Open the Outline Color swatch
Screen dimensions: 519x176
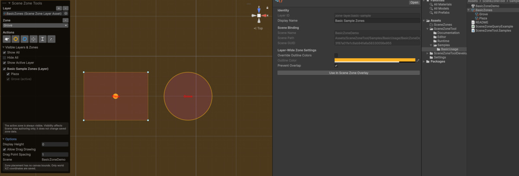tap(375, 61)
